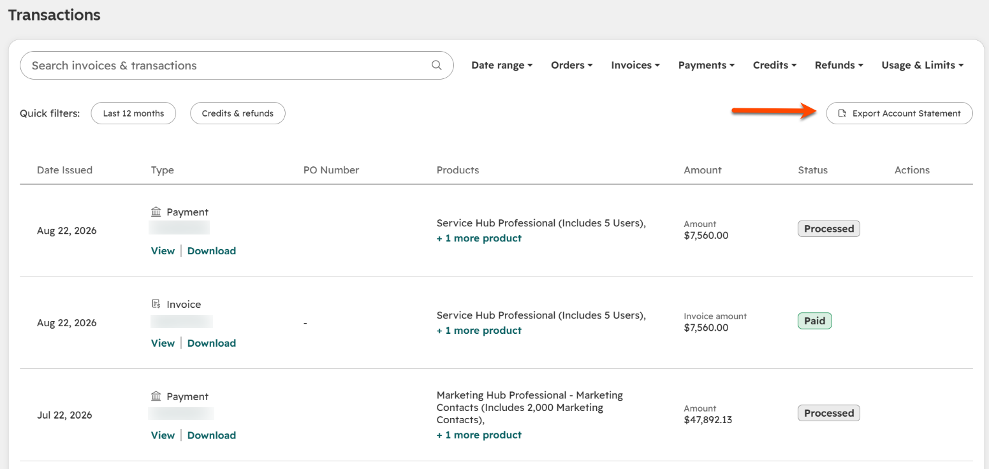View the Jul 22 payment
Viewport: 989px width, 469px height.
point(163,435)
